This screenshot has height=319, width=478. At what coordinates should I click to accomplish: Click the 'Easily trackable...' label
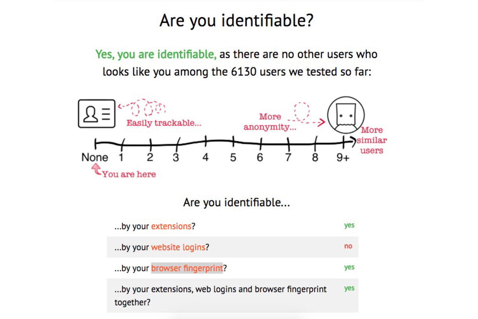tap(164, 123)
